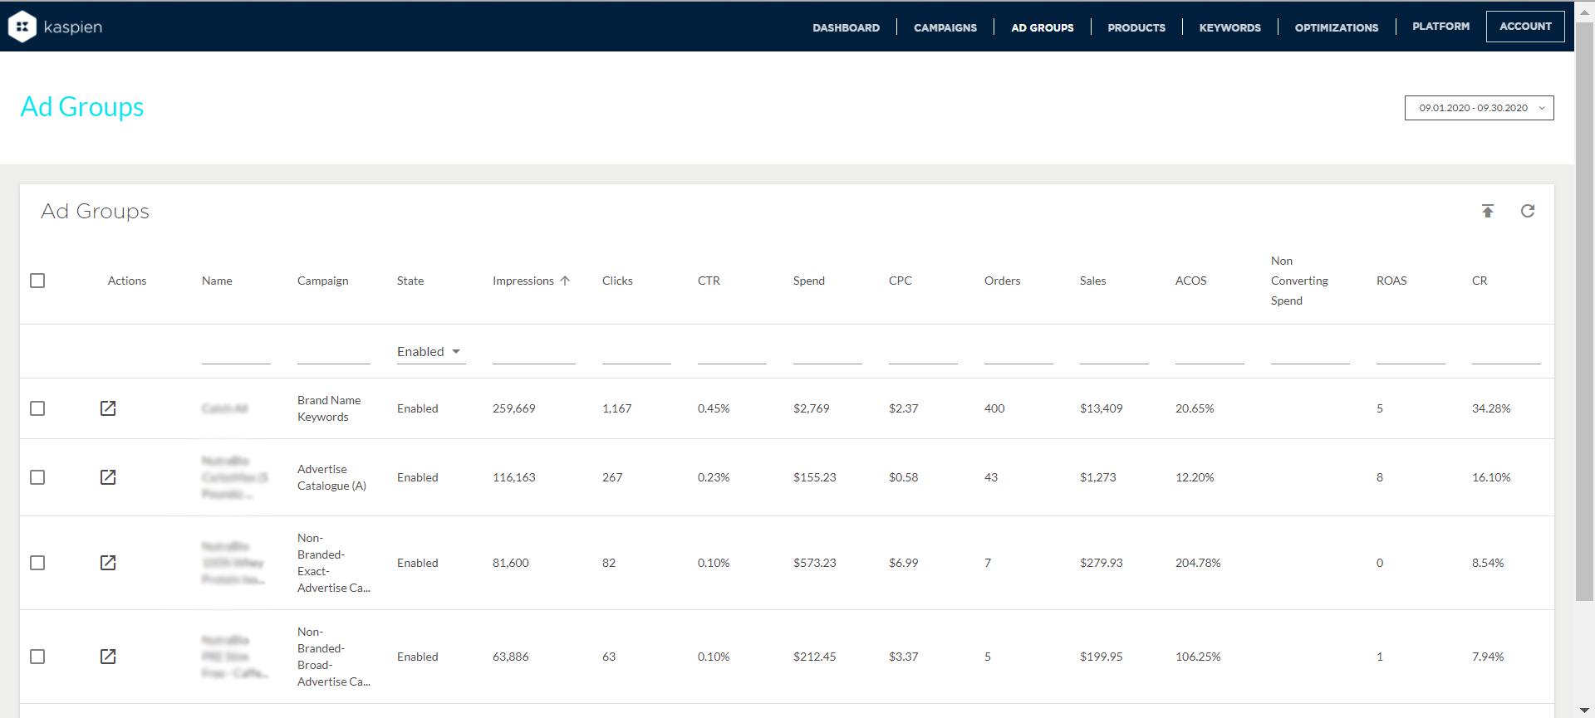Click the CR filter input field
1595x718 pixels.
coord(1506,353)
